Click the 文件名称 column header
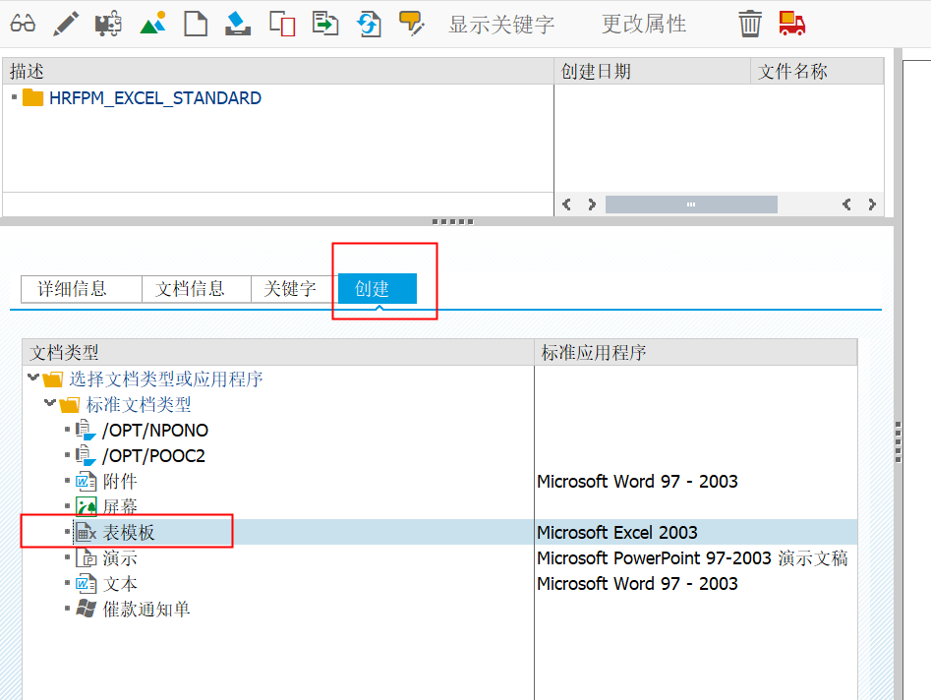 [x=817, y=71]
